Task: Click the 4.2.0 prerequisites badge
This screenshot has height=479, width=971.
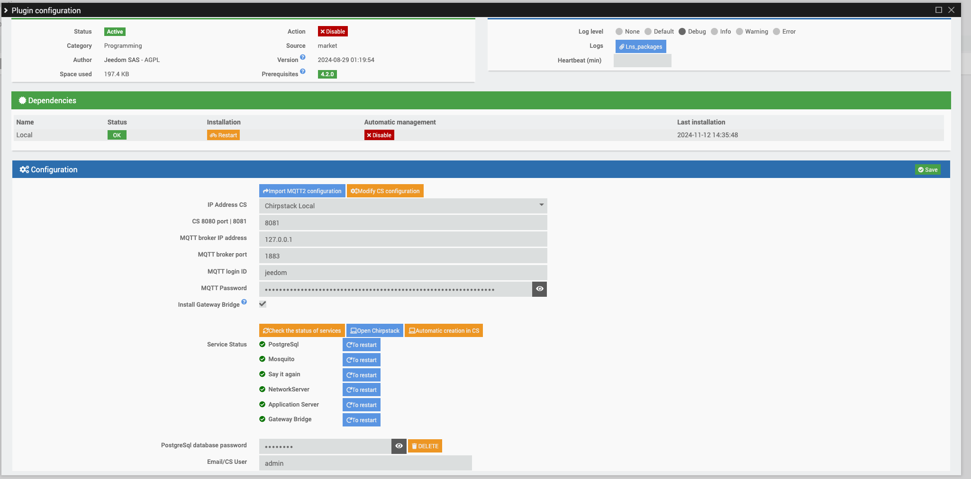Action: pyautogui.click(x=327, y=74)
